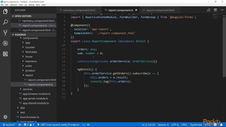Viewport: 226px width, 127px height.
Task: Open the Help menu
Action: (43, 5)
